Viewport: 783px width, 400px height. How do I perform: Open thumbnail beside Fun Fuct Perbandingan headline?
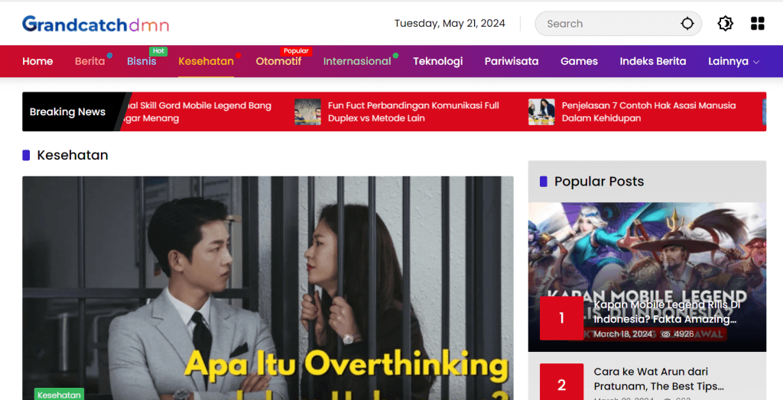(307, 111)
